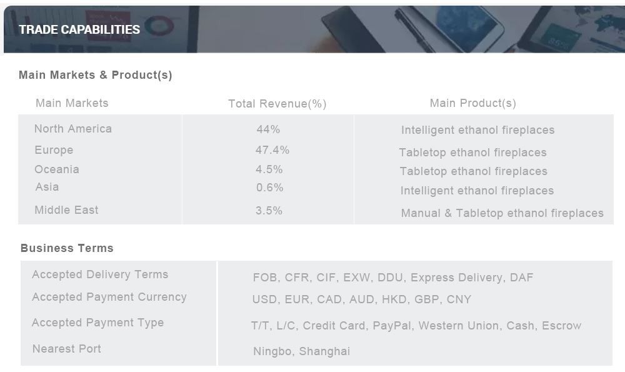The image size is (625, 372).
Task: Click the Ningbo, Shanghai port value
Action: (301, 351)
